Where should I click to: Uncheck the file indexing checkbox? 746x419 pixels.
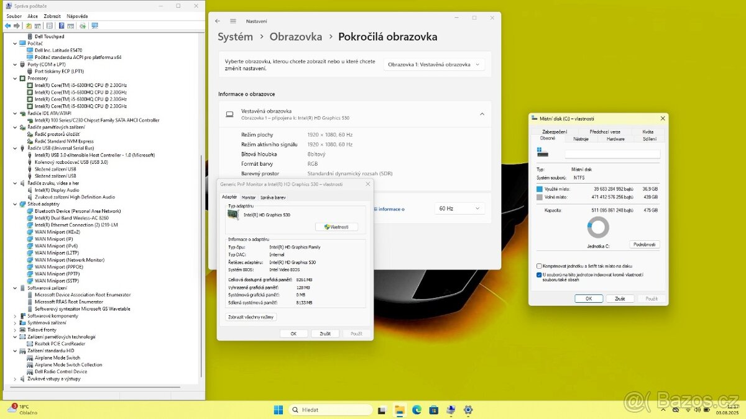(x=538, y=274)
